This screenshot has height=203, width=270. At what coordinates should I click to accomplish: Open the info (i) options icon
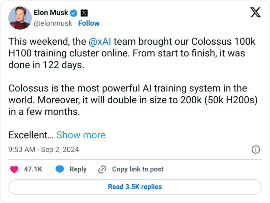255,149
